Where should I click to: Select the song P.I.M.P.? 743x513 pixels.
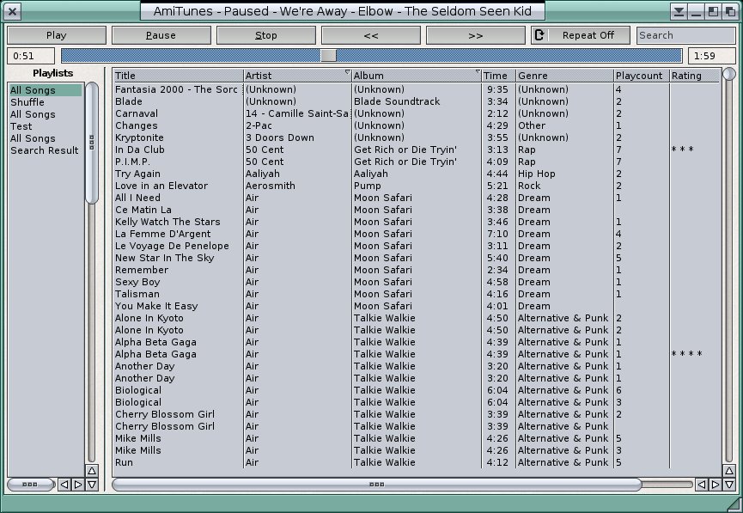pos(417,162)
